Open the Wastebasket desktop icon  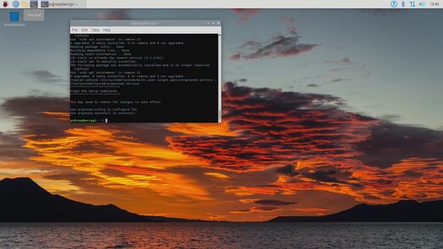point(15,19)
